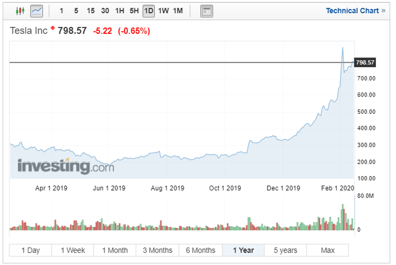Click the Aug 1 2019 axis label
The image size is (396, 265).
[x=167, y=188]
